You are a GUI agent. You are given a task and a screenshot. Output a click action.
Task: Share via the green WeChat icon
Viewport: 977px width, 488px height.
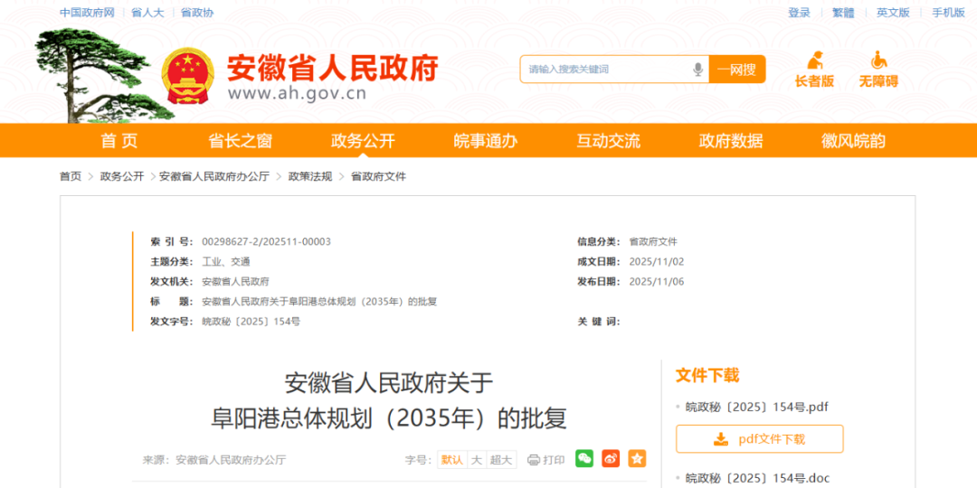point(584,459)
